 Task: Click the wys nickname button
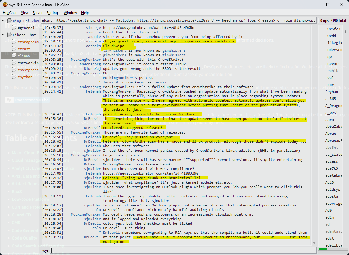(45, 250)
